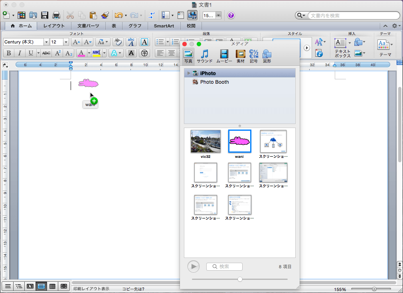Screen dimensions: 403x293
Task: Open the SmartArt ribbon tab
Action: coord(164,26)
